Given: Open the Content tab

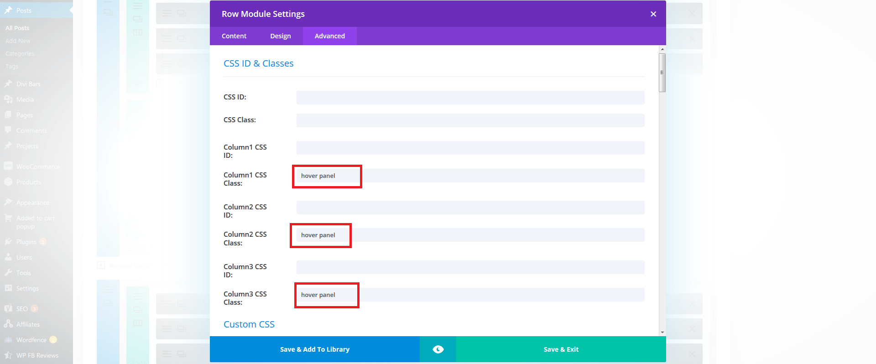Looking at the screenshot, I should point(234,36).
